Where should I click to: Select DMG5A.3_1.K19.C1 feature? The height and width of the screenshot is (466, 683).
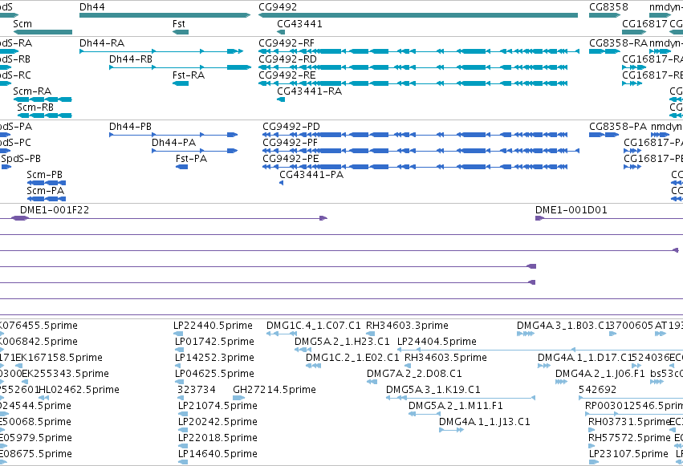click(x=461, y=398)
